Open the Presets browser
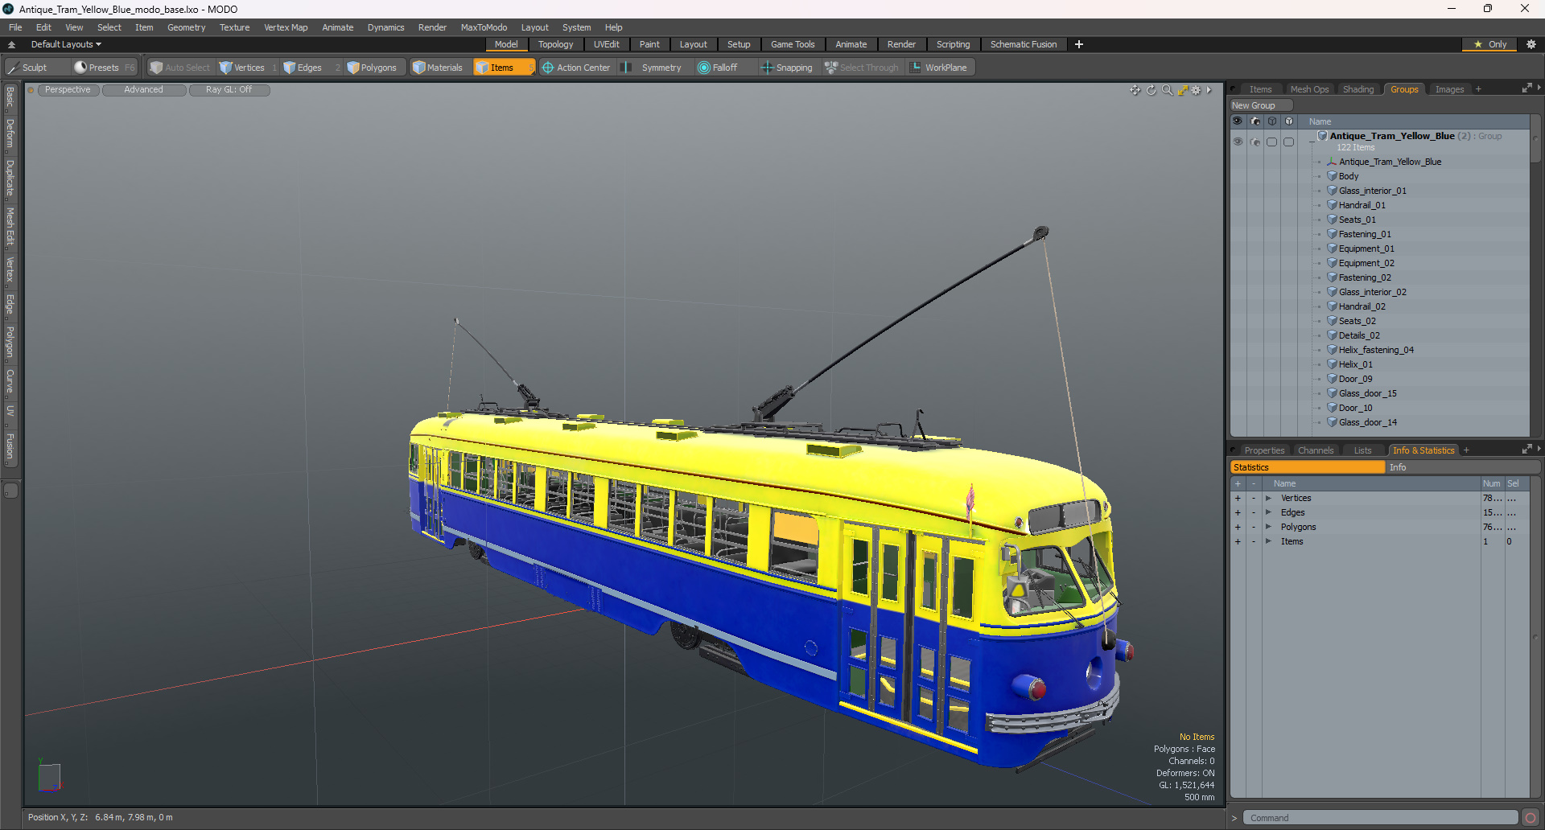 [x=103, y=68]
